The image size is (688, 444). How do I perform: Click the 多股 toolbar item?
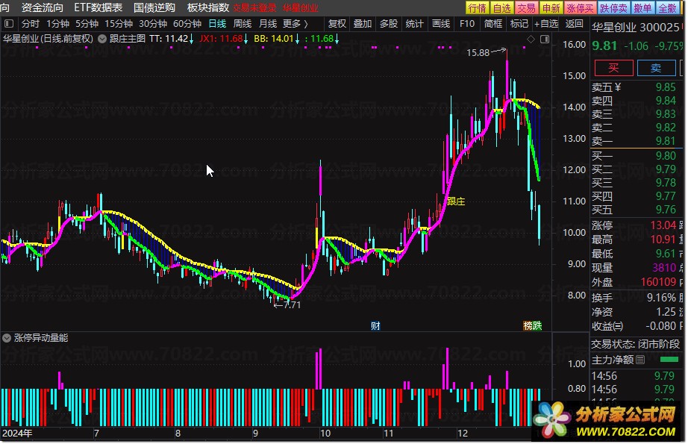388,24
